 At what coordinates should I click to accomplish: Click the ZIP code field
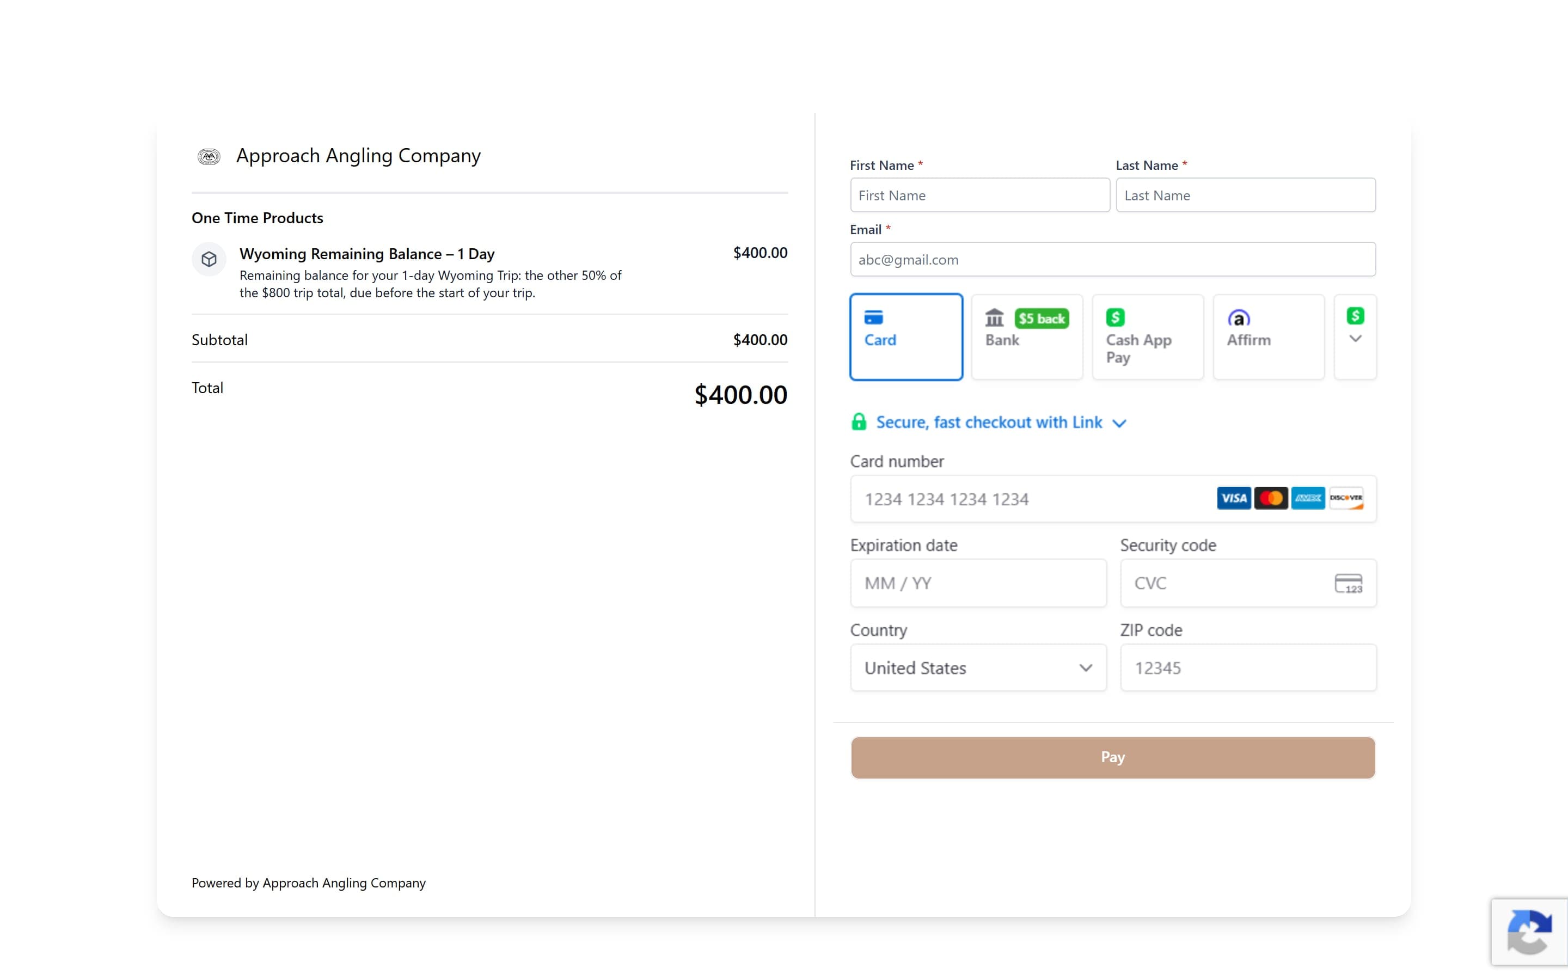point(1248,667)
